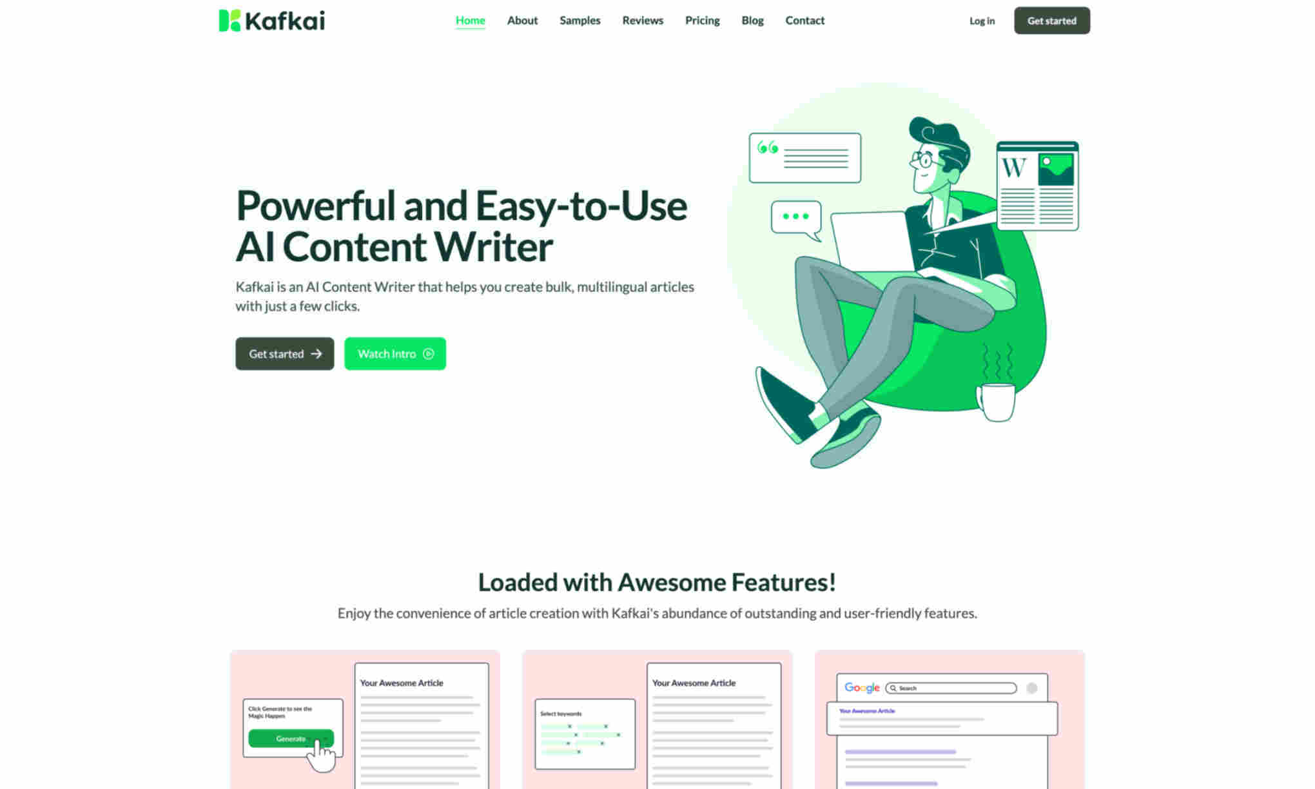
Task: Click the Watch Intro play button
Action: (428, 353)
